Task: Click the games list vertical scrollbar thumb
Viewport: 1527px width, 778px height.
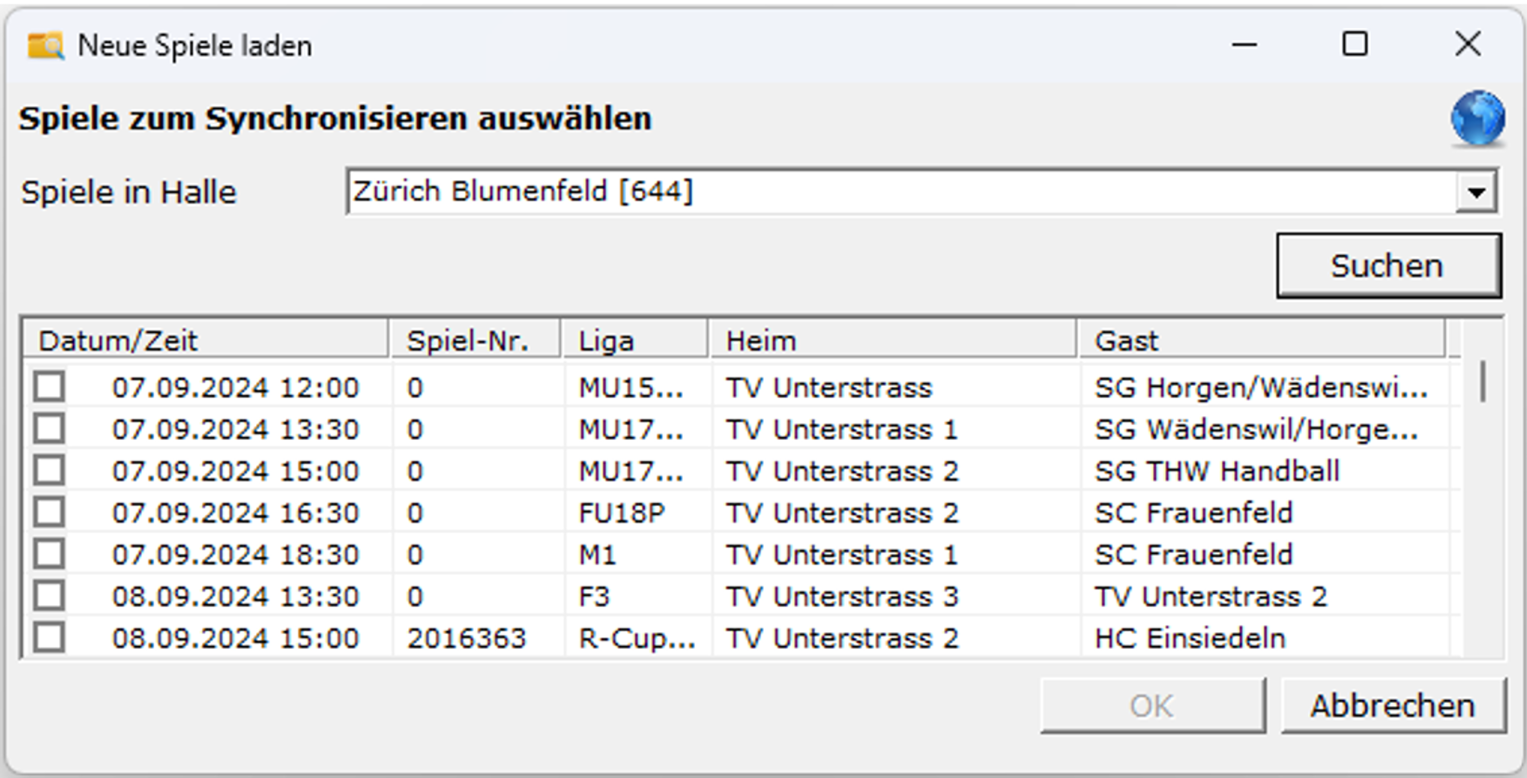Action: (1483, 382)
